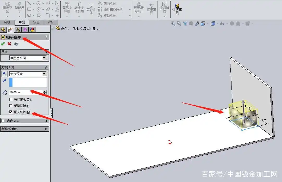The height and width of the screenshot is (182, 282).
Task: Expand the 零件1 flyout tree node
Action: point(52,28)
